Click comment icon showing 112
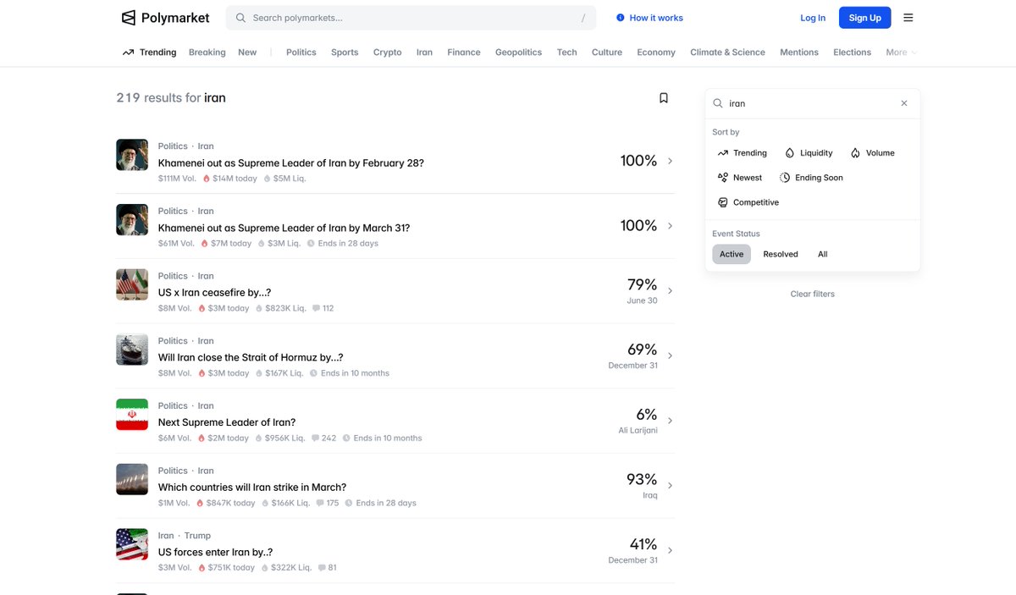This screenshot has height=595, width=1016. 316,308
